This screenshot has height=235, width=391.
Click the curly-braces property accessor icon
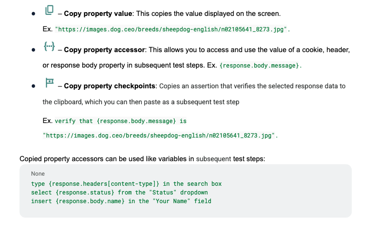click(49, 47)
